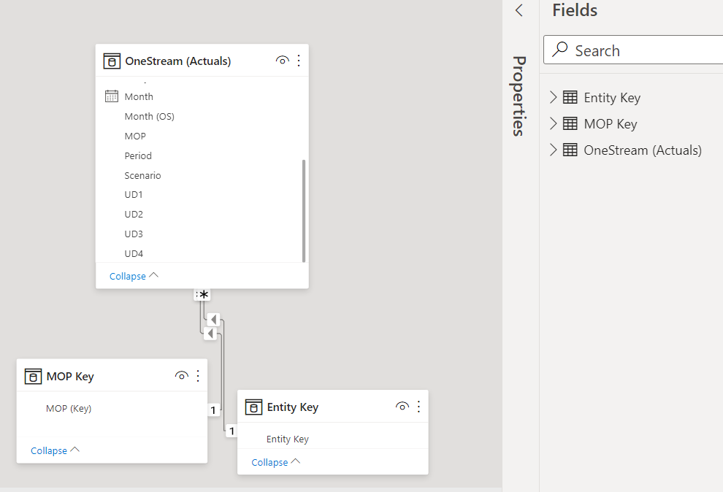
Task: Select the UD1 field
Action: 133,195
